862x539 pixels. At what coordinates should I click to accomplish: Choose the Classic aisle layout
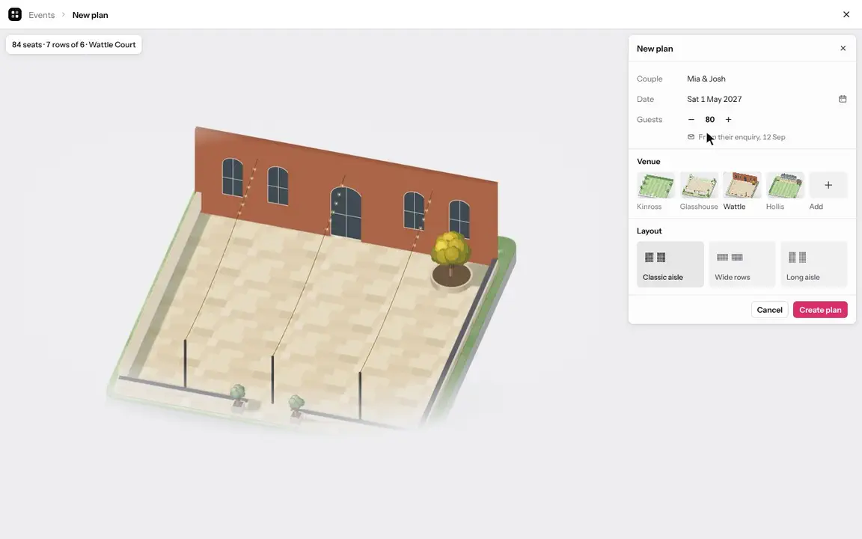pos(670,264)
